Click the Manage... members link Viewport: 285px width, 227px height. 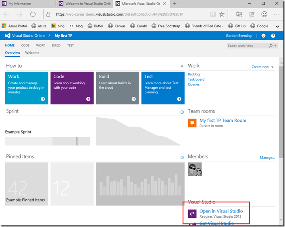pos(267,158)
